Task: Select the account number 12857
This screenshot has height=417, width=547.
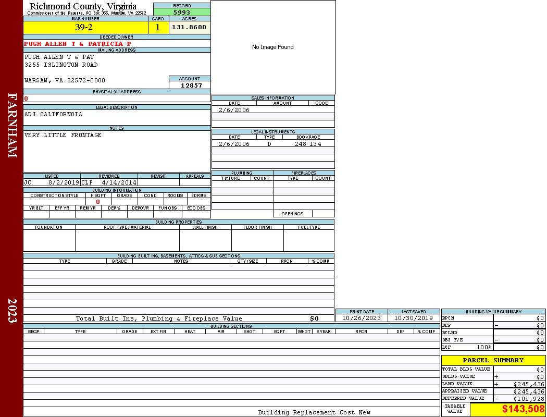Action: pos(191,85)
